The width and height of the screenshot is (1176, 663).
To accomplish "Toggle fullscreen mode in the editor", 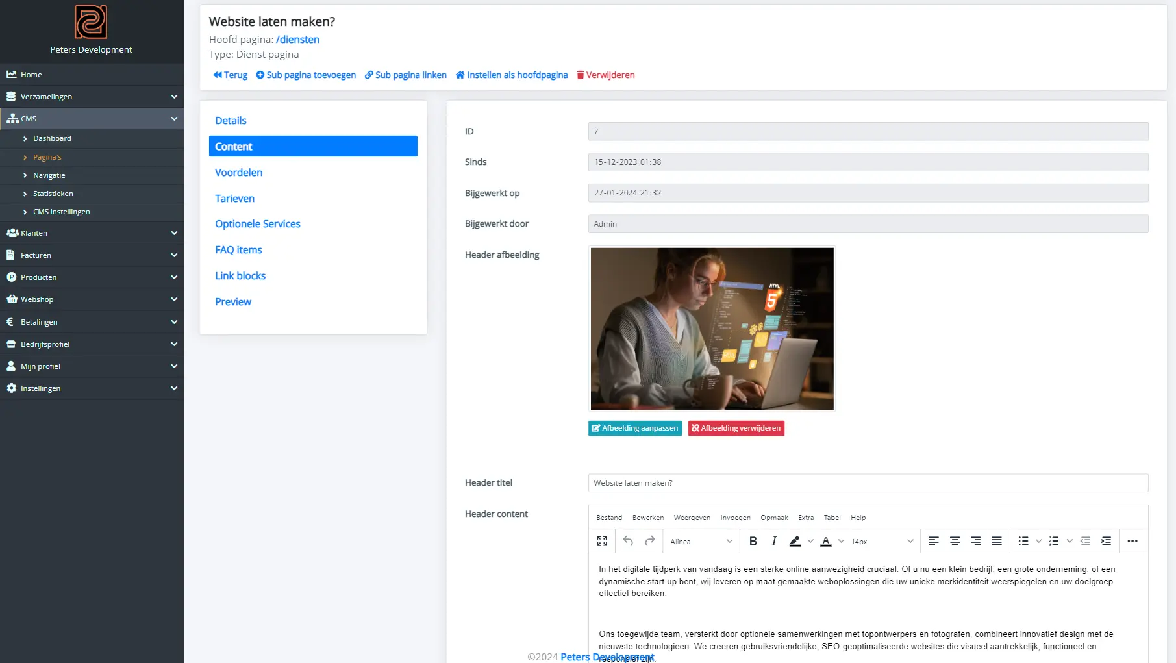I will pyautogui.click(x=602, y=541).
